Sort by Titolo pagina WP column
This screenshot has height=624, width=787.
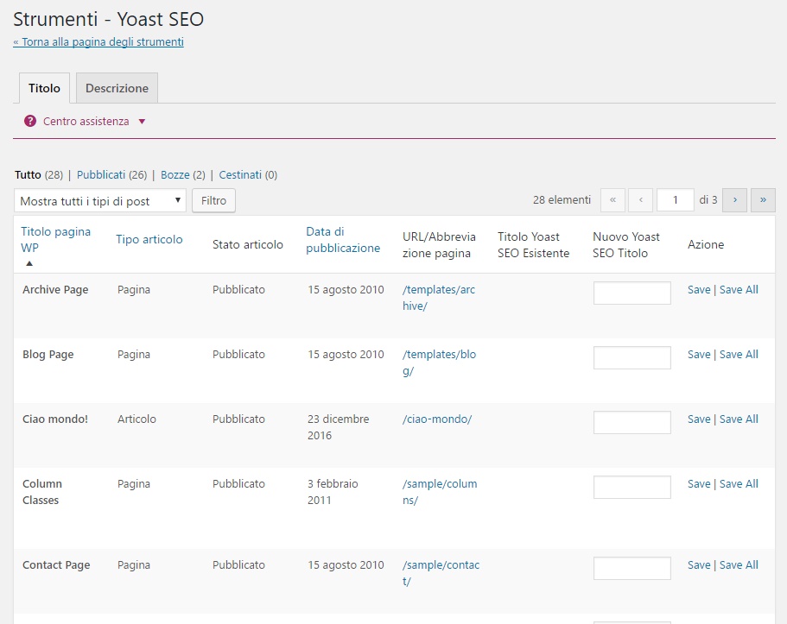tap(55, 239)
